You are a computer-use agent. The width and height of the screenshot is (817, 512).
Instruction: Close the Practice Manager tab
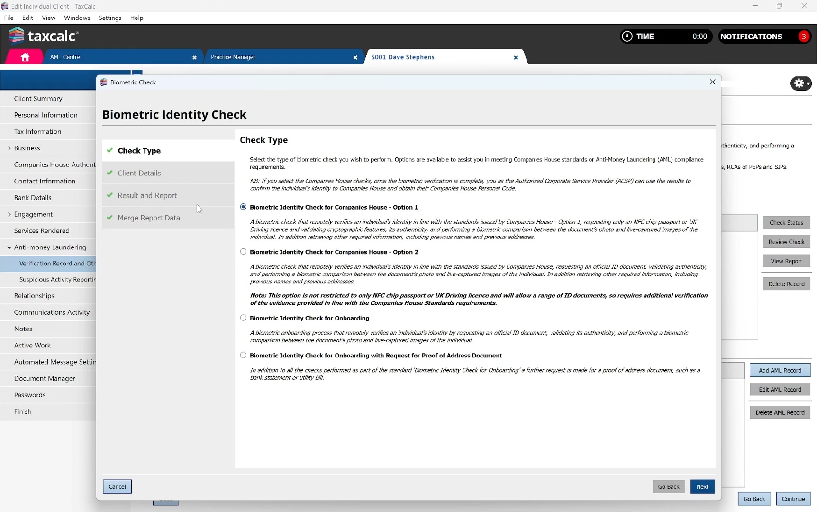click(x=355, y=58)
